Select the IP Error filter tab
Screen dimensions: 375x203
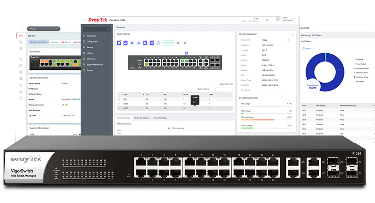click(x=66, y=42)
